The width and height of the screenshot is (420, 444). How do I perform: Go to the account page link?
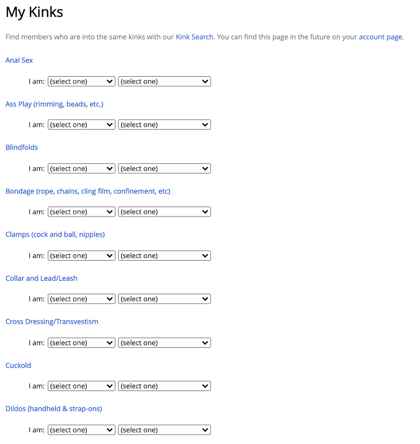[381, 37]
